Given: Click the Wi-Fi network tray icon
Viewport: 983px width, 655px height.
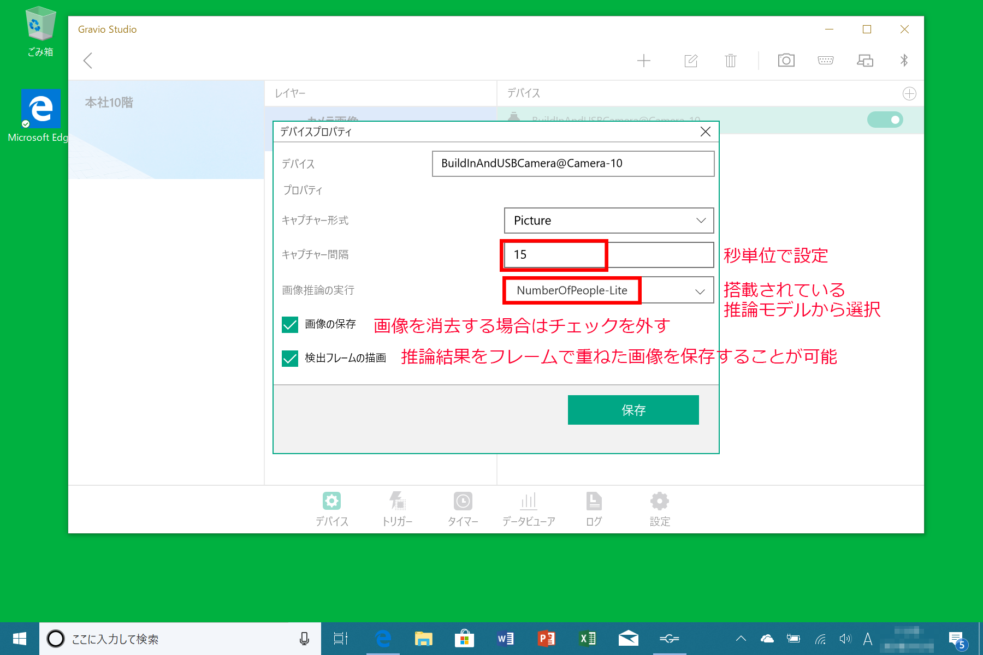Looking at the screenshot, I should click(820, 639).
